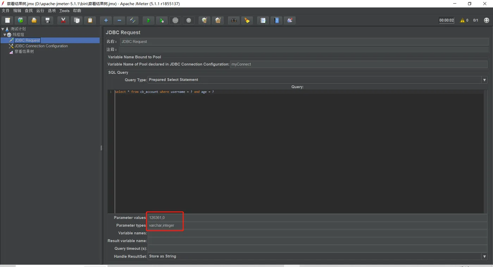Click the New test plan toolbar icon

pos(7,20)
